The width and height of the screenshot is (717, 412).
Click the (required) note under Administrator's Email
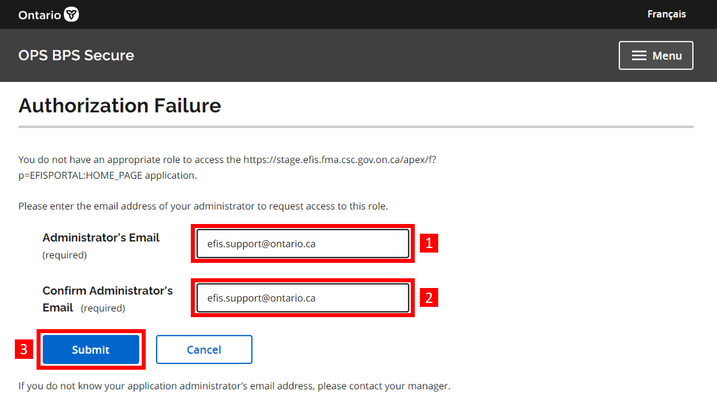65,255
